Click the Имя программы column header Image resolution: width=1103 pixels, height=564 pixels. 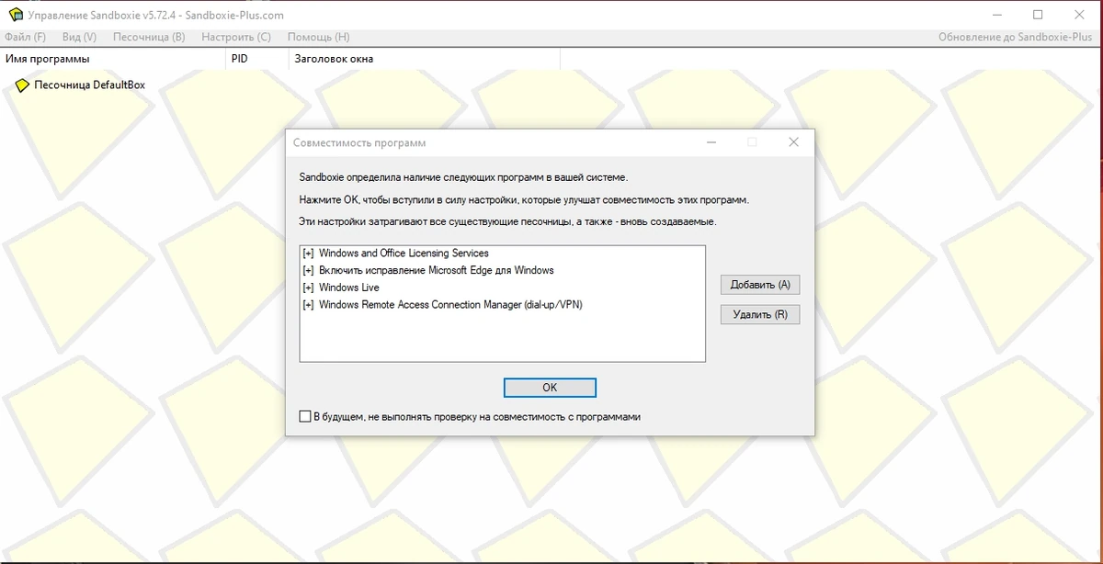pos(113,59)
